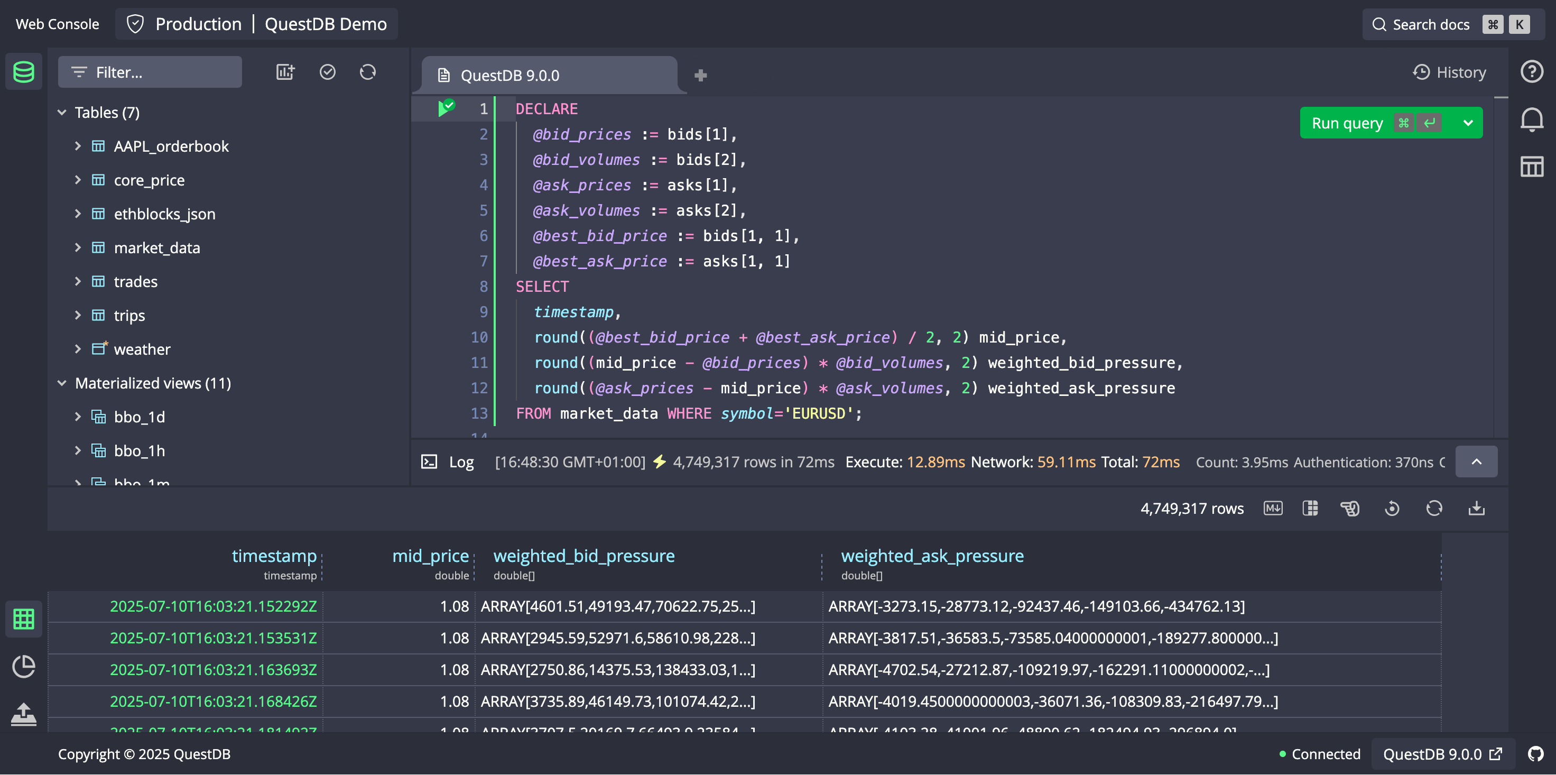This screenshot has height=775, width=1556.
Task: Select the weather table
Action: (142, 349)
